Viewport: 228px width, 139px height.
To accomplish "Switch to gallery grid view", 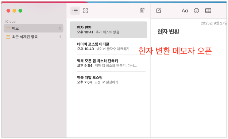I will click(x=85, y=11).
